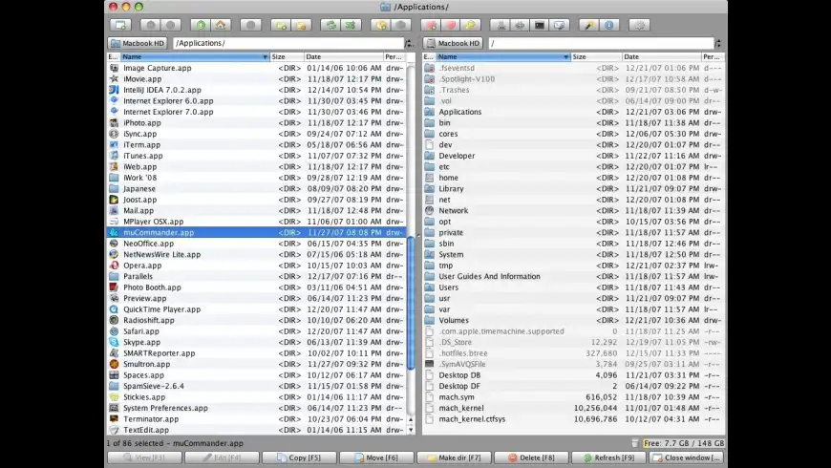Click the Skype.app icon in list
Image resolution: width=831 pixels, height=468 pixels.
114,342
